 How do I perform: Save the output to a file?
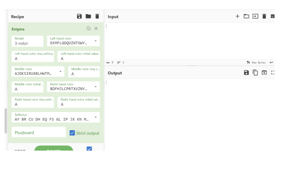tap(246, 73)
